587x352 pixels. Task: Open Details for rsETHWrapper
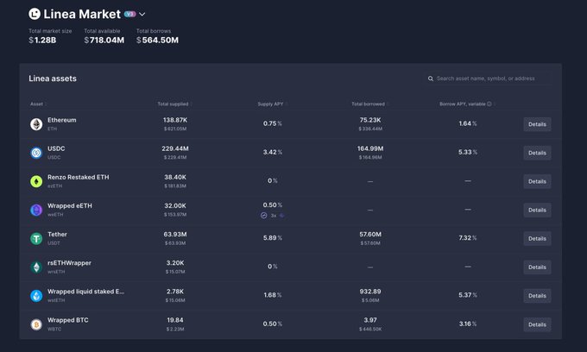[x=537, y=267]
